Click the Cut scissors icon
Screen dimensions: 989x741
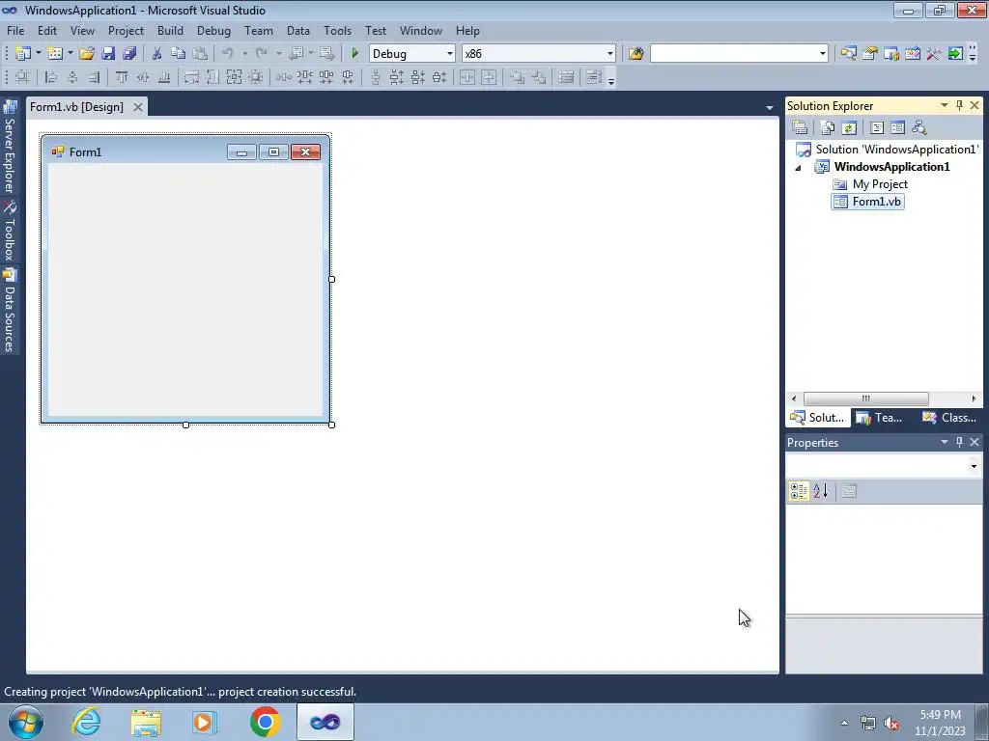point(157,54)
